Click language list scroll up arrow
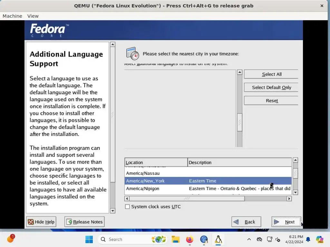 [x=239, y=72]
